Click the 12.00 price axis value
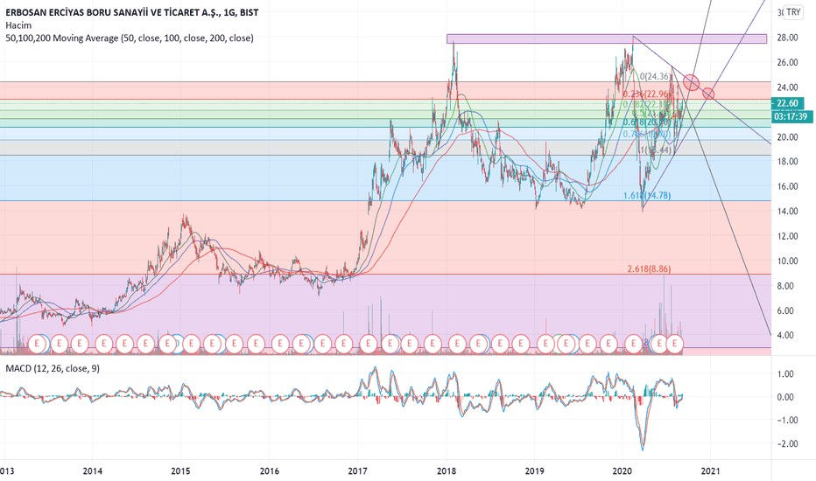Viewport: 816px width, 481px height. 787,236
